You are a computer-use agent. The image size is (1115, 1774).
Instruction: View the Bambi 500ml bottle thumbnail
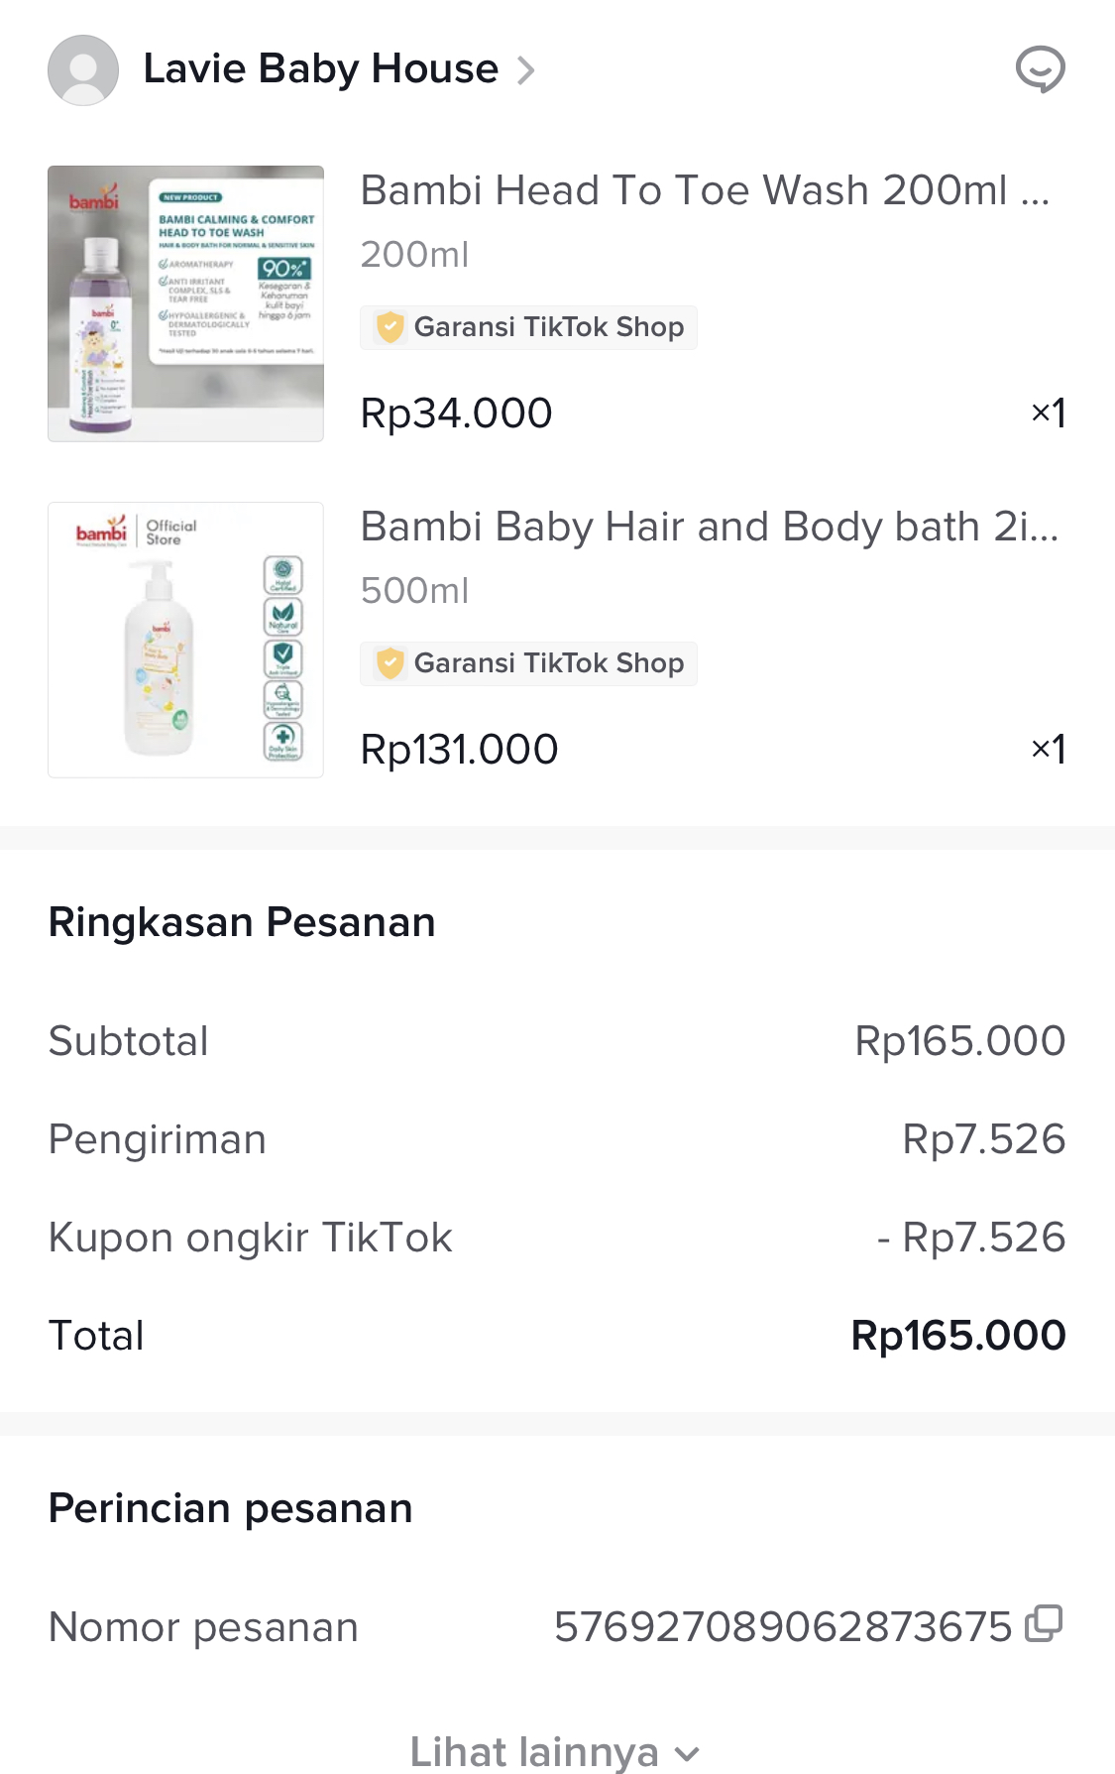[x=186, y=640]
